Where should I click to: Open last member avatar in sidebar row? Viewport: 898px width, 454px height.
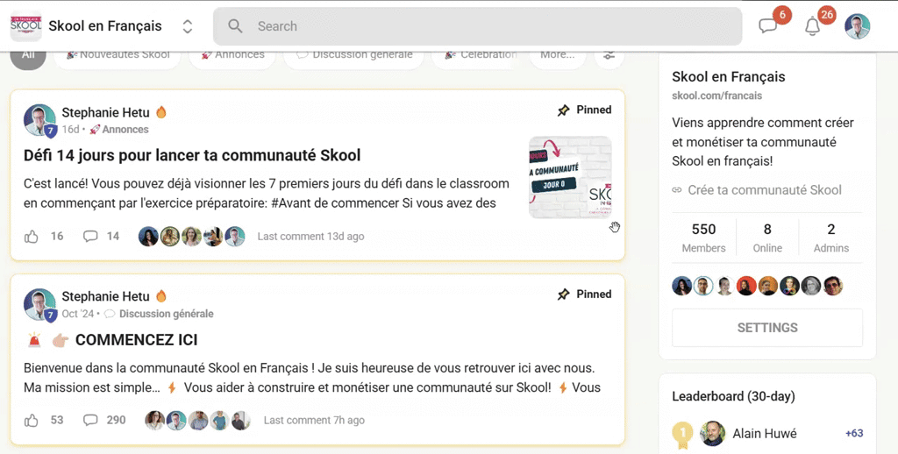(x=833, y=286)
